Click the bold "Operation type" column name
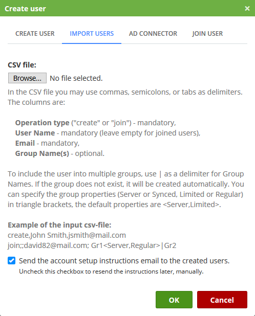This screenshot has width=255, height=316. click(x=42, y=123)
